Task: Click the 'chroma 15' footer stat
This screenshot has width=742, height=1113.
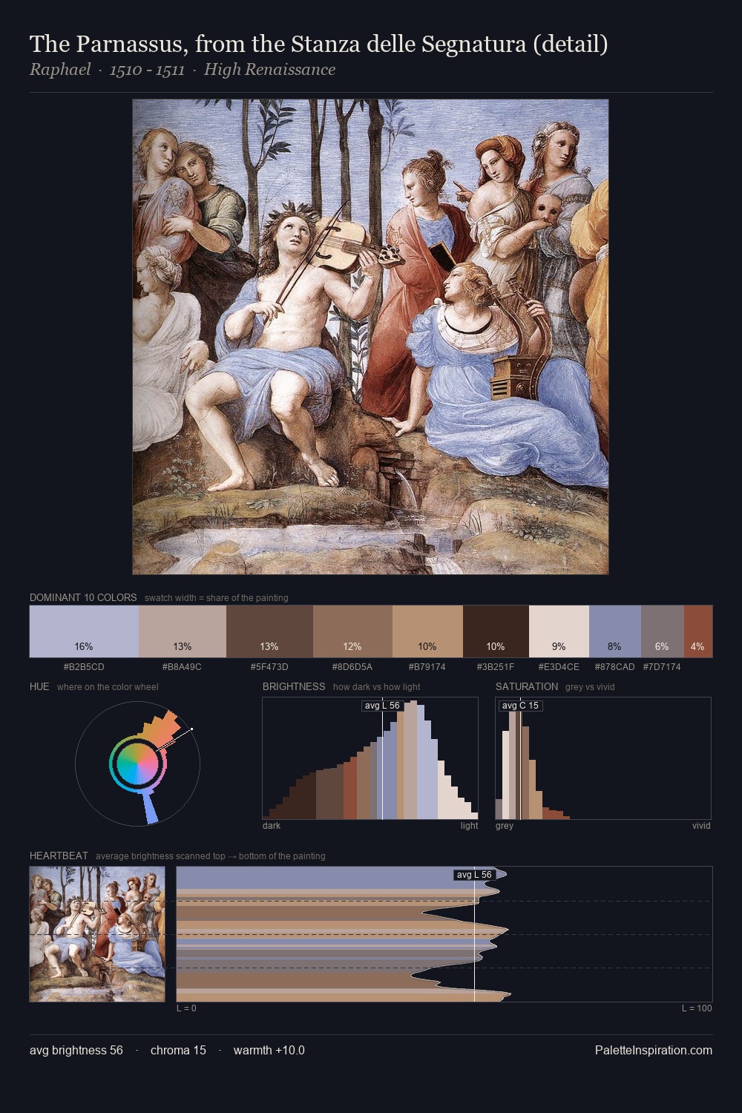Action: coord(178,1051)
